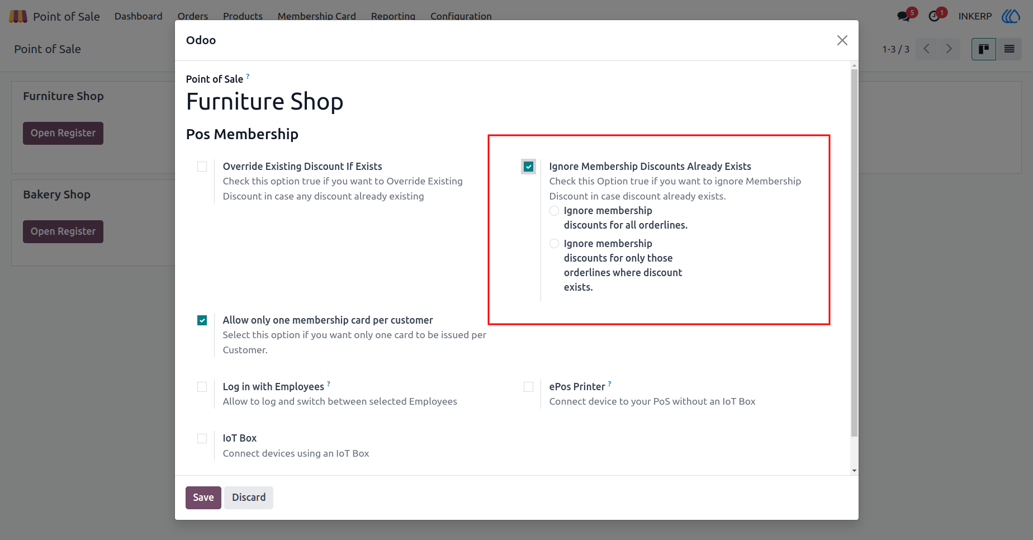Click the Pos Membership section heading

pos(242,134)
